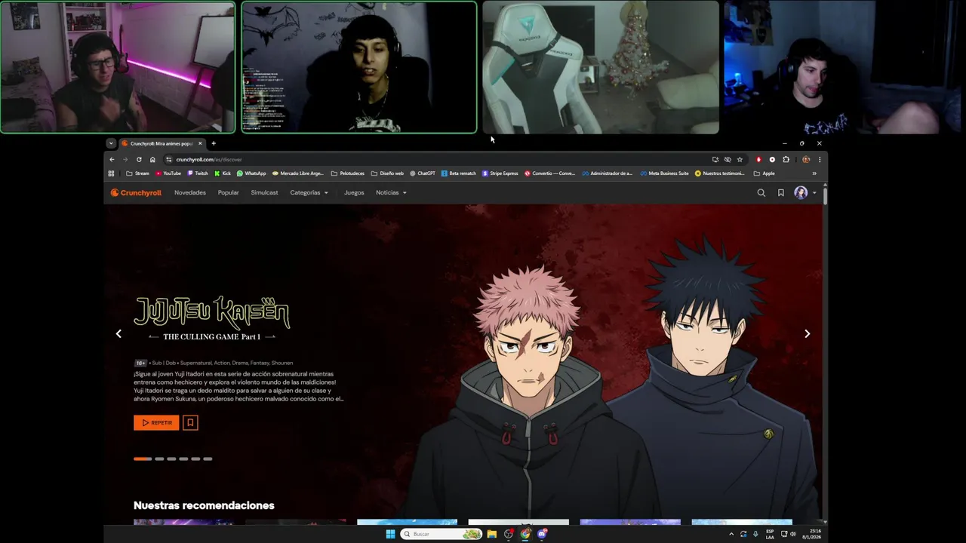The image size is (966, 543).
Task: Click the browser back arrow
Action: pyautogui.click(x=112, y=159)
